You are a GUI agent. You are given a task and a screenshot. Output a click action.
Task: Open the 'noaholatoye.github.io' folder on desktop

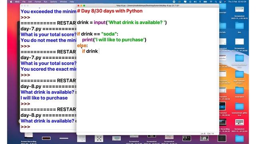(239, 109)
